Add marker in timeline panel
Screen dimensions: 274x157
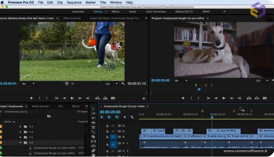(x=124, y=117)
